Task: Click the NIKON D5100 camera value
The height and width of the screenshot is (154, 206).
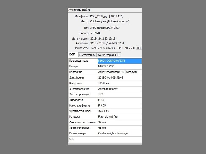Action: coord(106,66)
